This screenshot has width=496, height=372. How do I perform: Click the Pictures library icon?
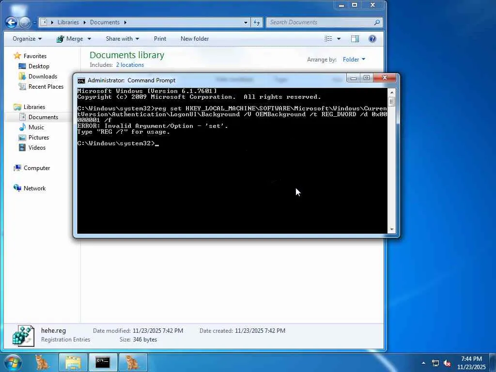pos(22,137)
